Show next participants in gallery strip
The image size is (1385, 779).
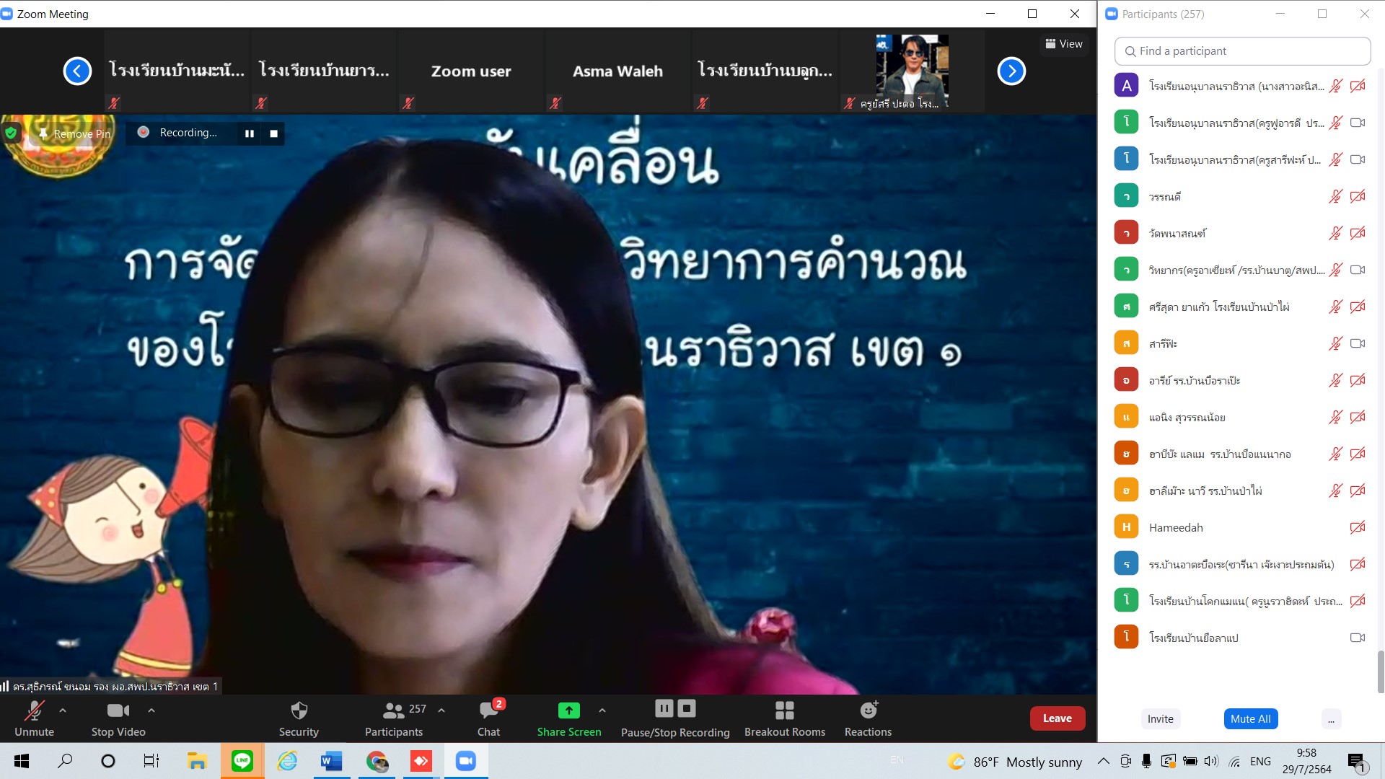(x=1011, y=71)
